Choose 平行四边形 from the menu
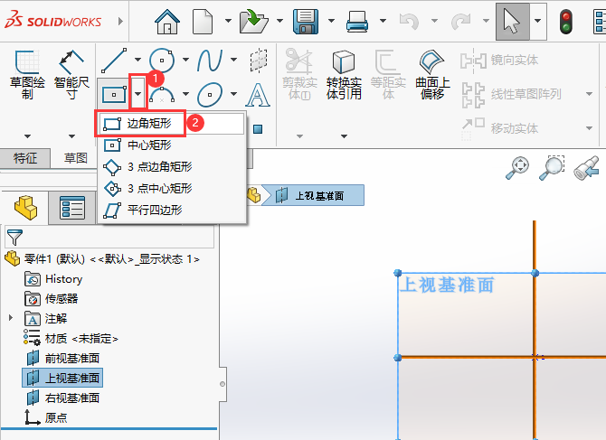This screenshot has width=606, height=440. click(x=172, y=210)
